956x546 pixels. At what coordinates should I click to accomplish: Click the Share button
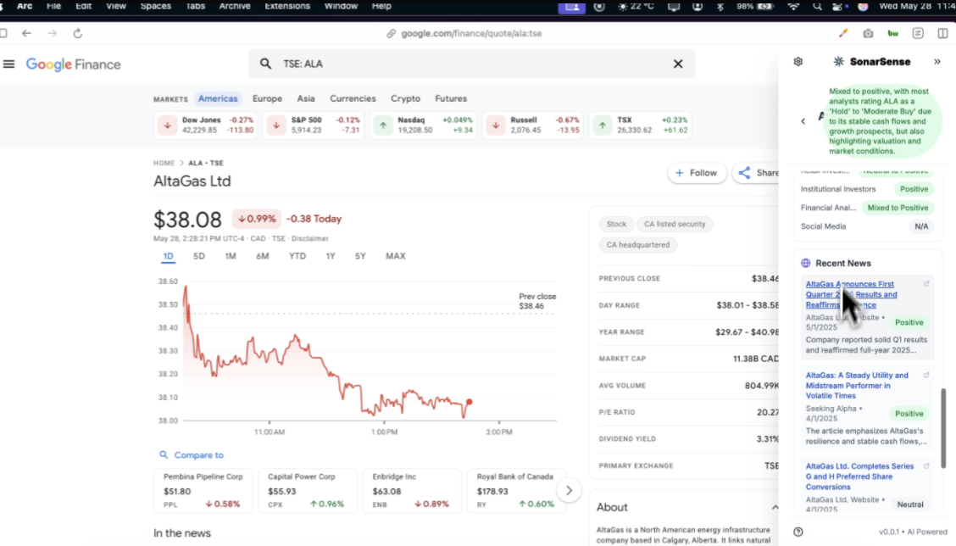click(756, 173)
